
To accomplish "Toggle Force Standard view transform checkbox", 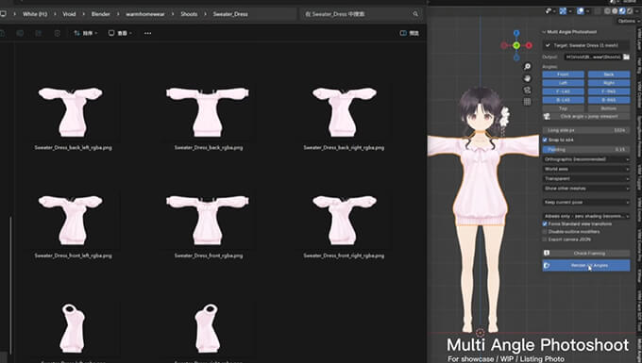I will (545, 224).
